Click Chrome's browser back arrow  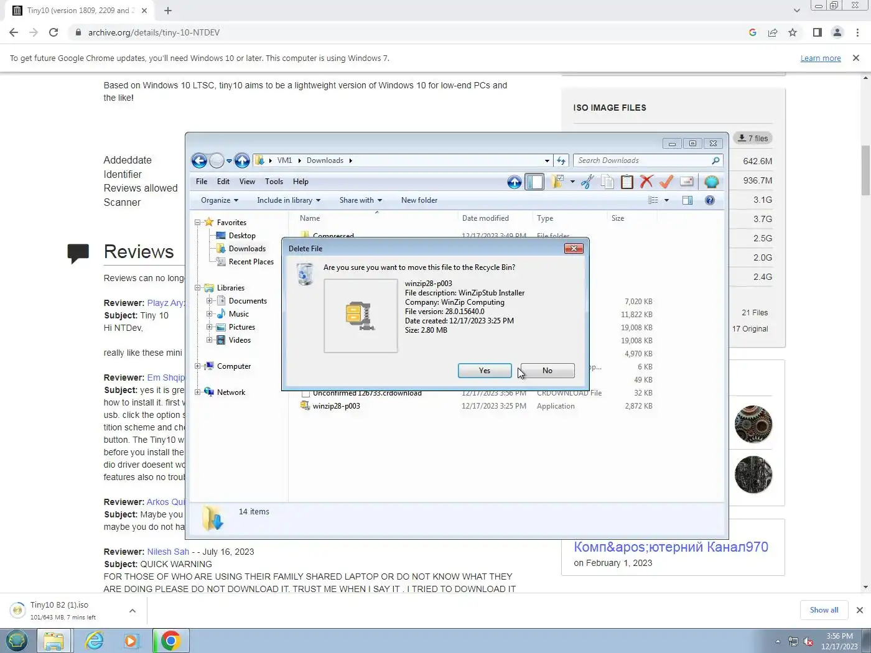(x=14, y=32)
